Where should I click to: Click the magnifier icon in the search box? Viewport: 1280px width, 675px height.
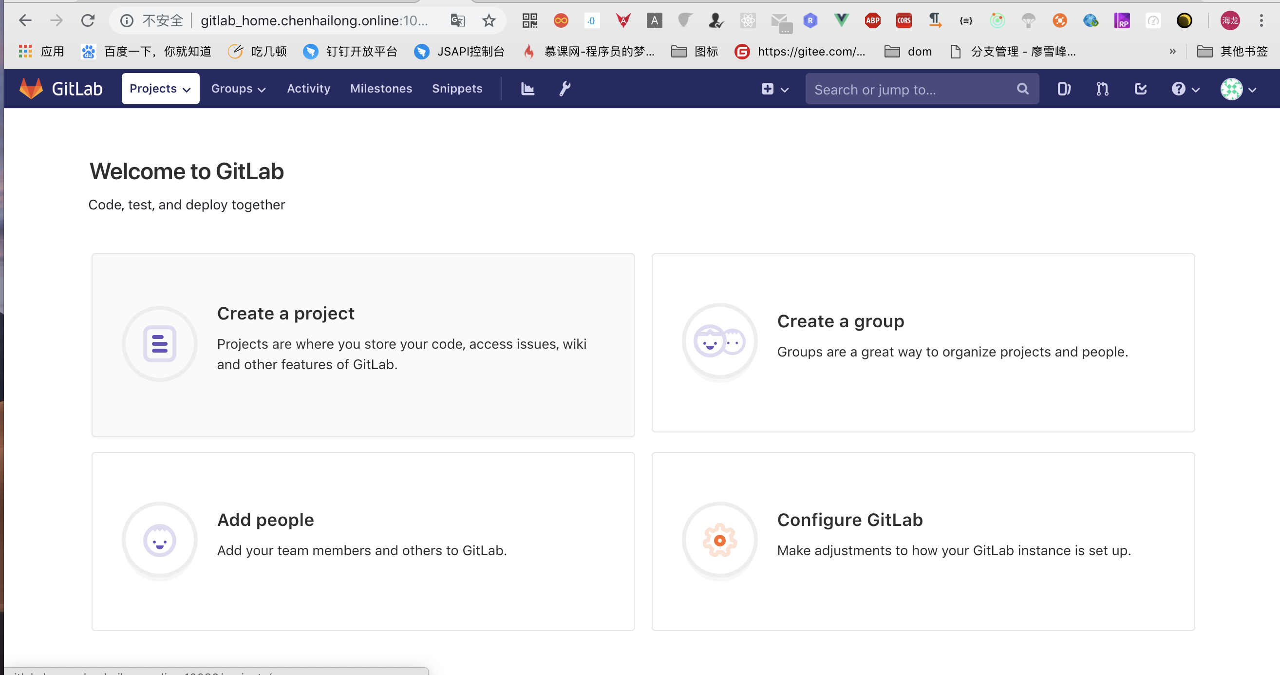1022,89
